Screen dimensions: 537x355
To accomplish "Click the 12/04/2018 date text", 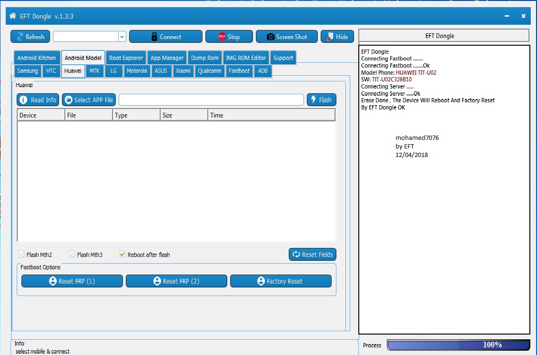I will 412,155.
